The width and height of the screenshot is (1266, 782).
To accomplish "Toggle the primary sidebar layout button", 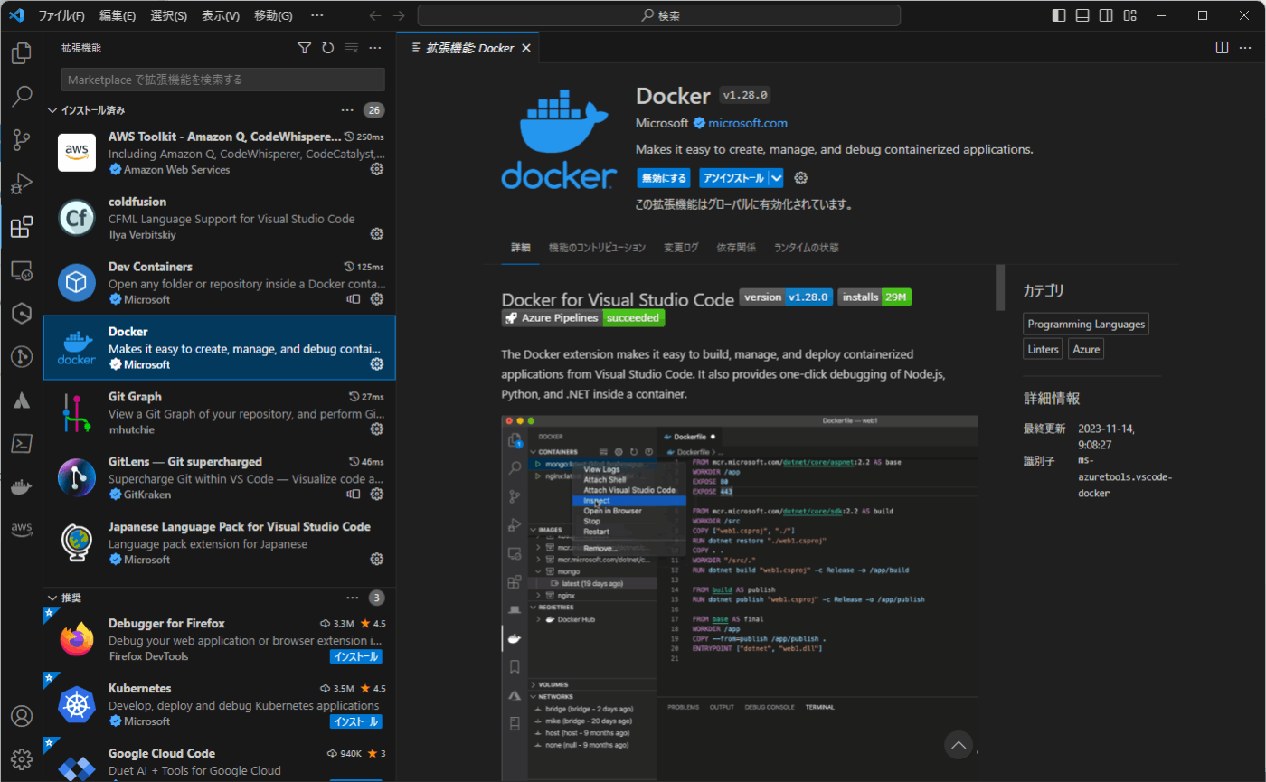I will (x=1060, y=15).
